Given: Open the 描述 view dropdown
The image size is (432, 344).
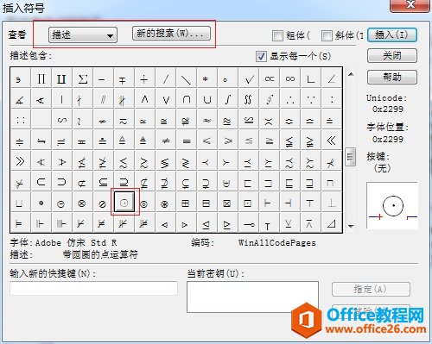Looking at the screenshot, I should pyautogui.click(x=83, y=35).
